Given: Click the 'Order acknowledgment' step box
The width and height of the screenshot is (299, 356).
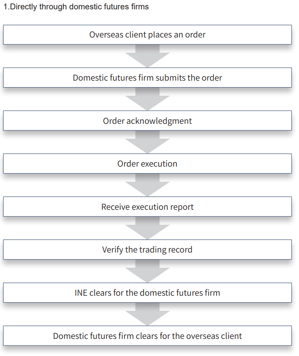Looking at the screenshot, I should 147,121.
